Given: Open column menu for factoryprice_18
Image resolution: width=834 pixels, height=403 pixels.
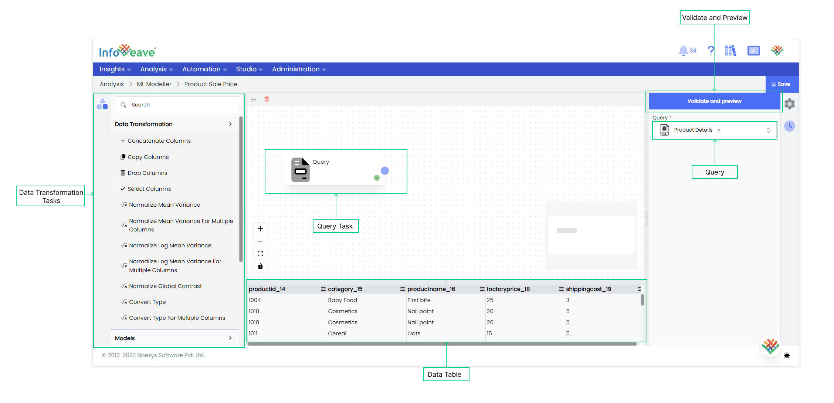Looking at the screenshot, I should 561,289.
